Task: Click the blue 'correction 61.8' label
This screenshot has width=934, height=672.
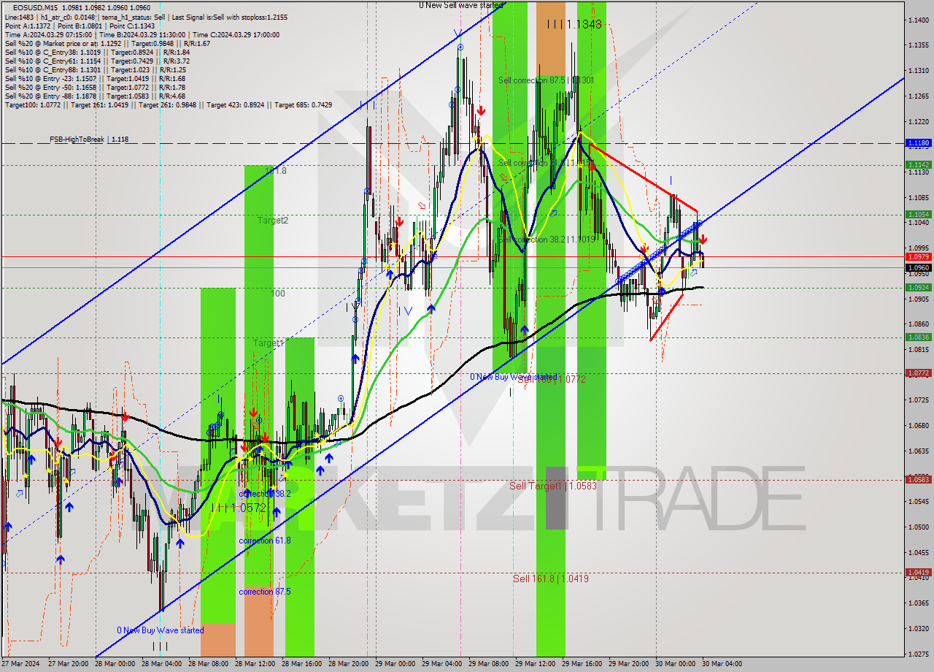Action: click(265, 541)
